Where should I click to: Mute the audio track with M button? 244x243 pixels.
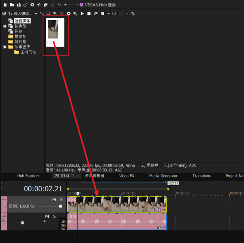coord(47,216)
